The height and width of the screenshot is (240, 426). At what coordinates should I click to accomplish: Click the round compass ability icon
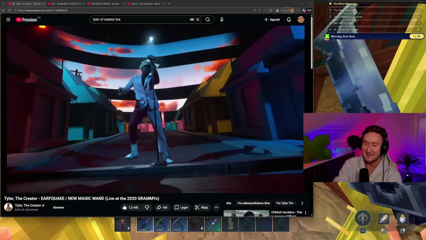[363, 218]
